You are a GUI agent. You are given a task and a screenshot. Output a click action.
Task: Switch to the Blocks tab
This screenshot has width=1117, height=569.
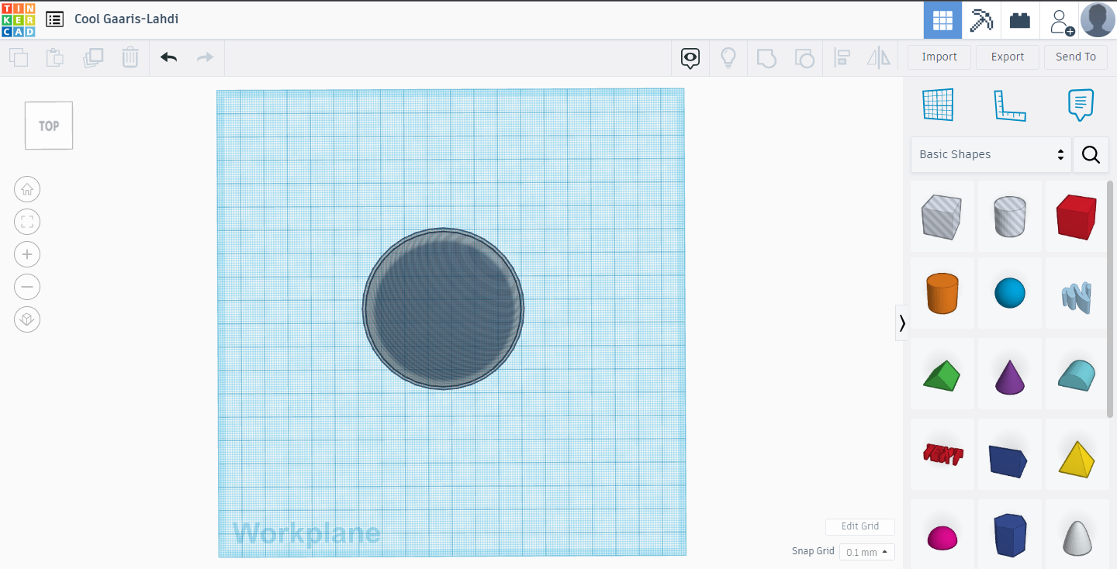coord(981,20)
